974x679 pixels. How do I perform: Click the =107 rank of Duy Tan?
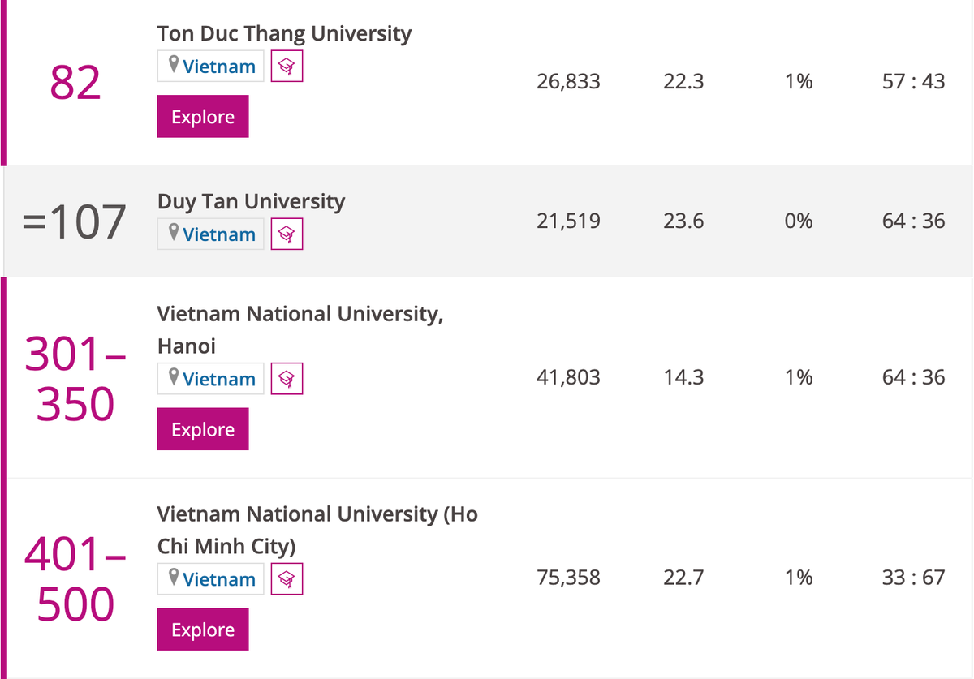(74, 222)
